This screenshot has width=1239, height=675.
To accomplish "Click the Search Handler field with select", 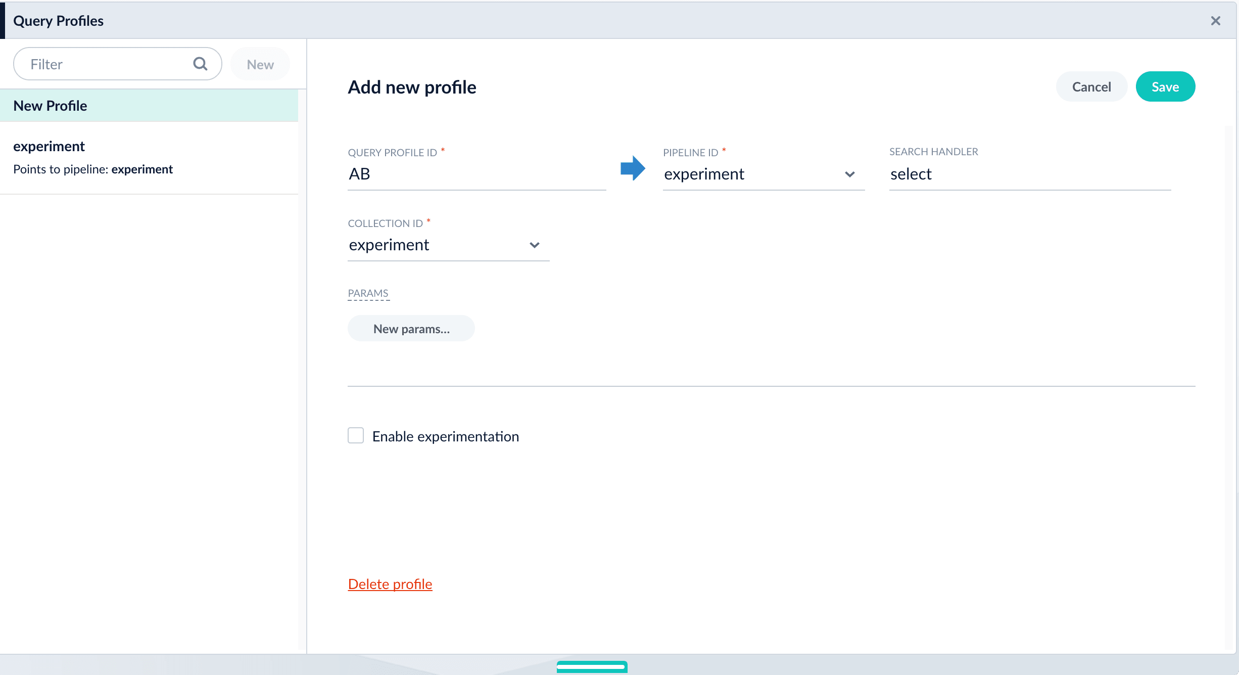I will [1029, 174].
